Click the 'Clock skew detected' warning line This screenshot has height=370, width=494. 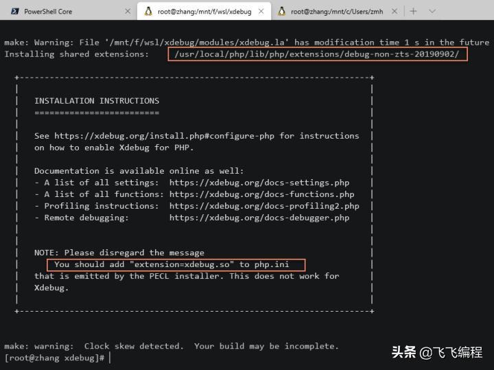(x=172, y=346)
